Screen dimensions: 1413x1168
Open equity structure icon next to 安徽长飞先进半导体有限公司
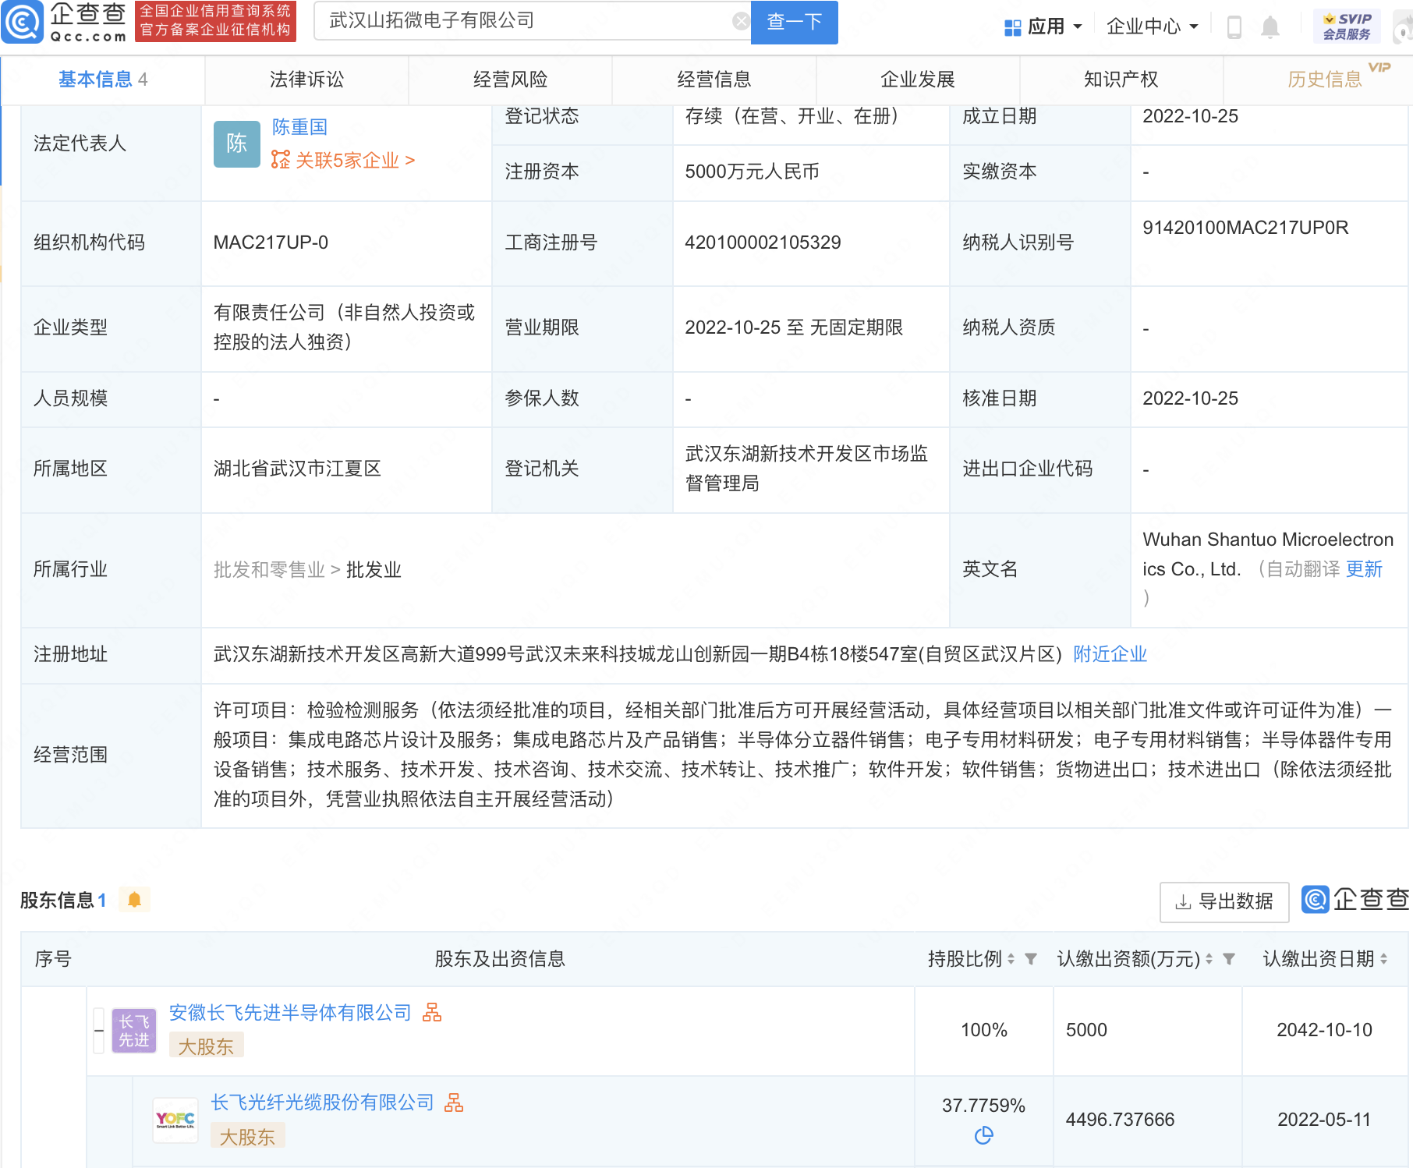[431, 1012]
